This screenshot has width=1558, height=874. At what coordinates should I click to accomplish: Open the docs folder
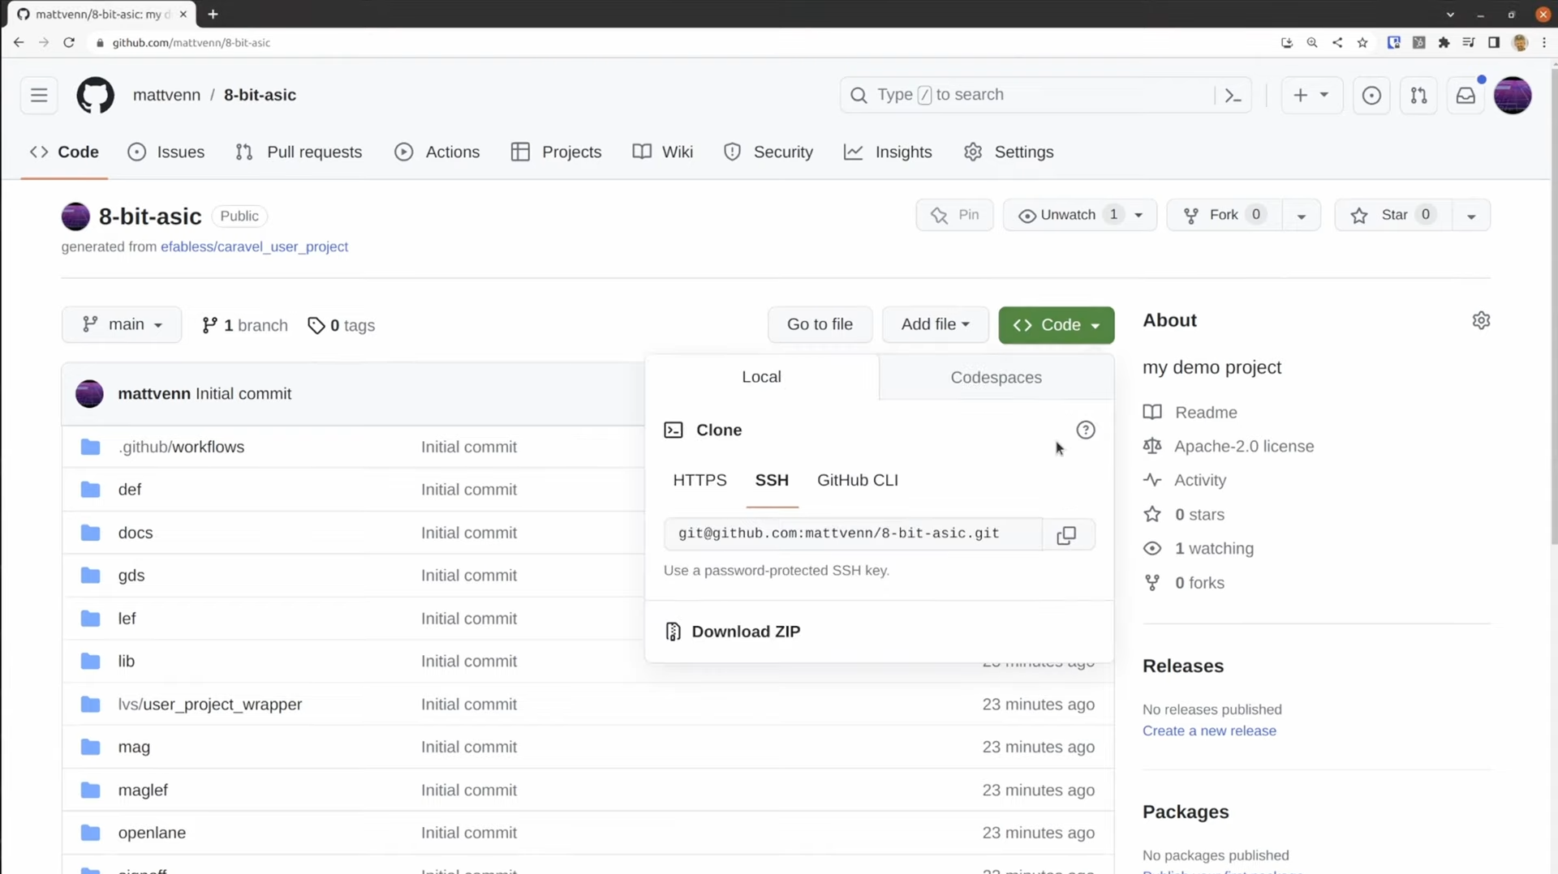tap(136, 533)
